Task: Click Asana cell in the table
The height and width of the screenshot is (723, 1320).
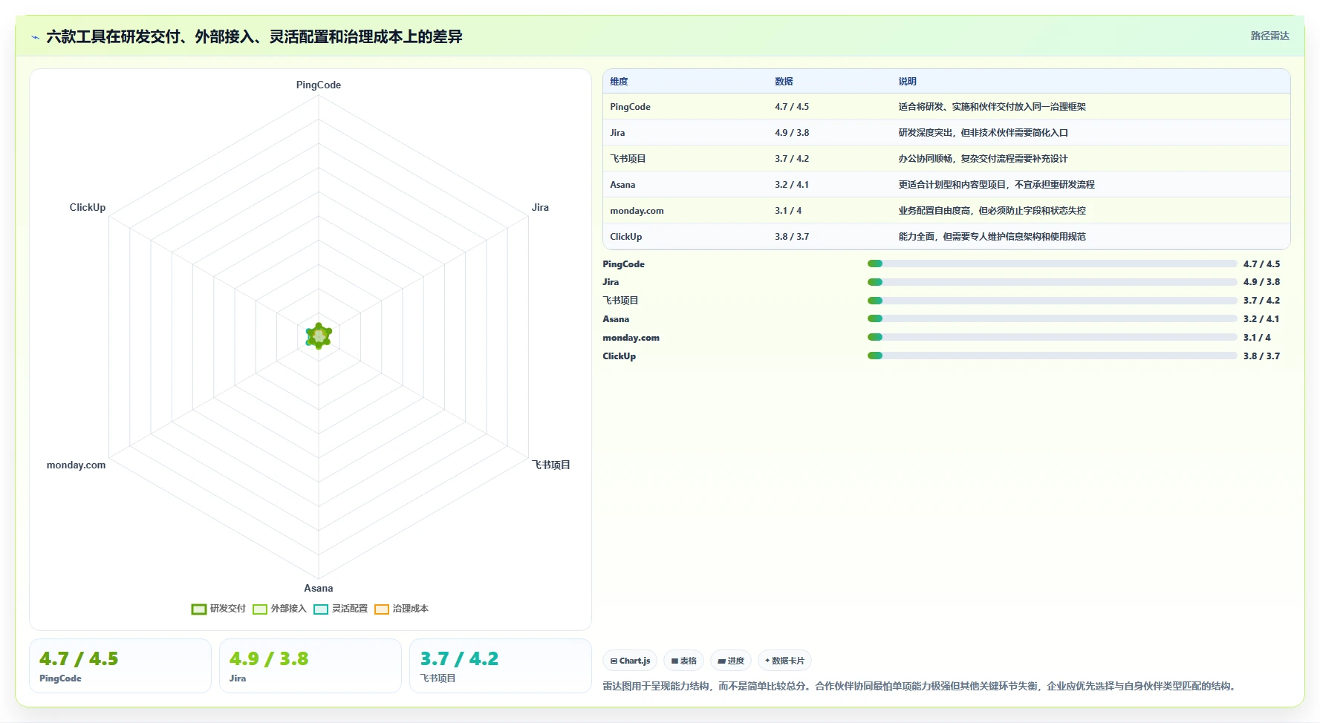Action: pyautogui.click(x=622, y=185)
